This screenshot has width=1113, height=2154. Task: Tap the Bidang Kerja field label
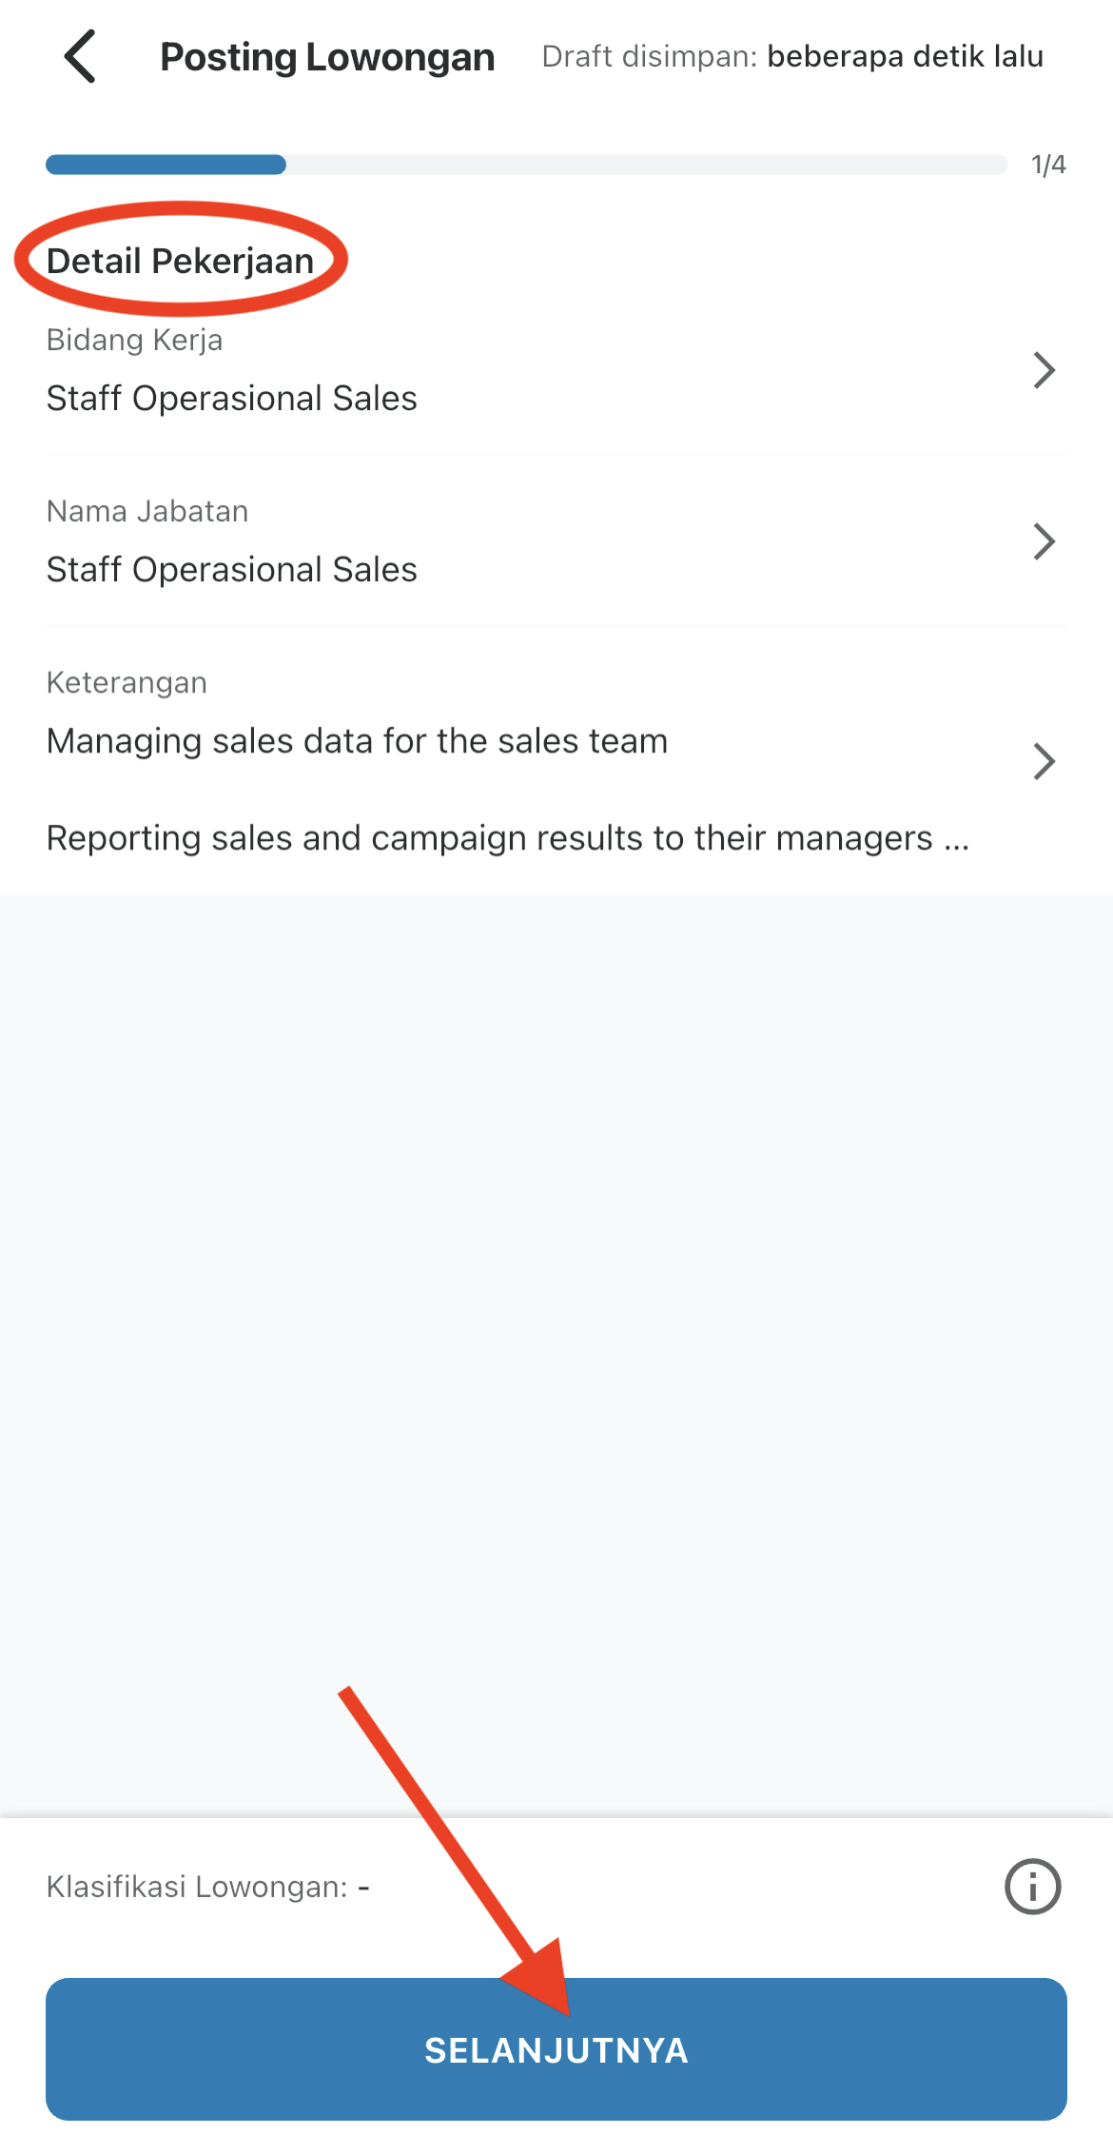click(x=134, y=340)
